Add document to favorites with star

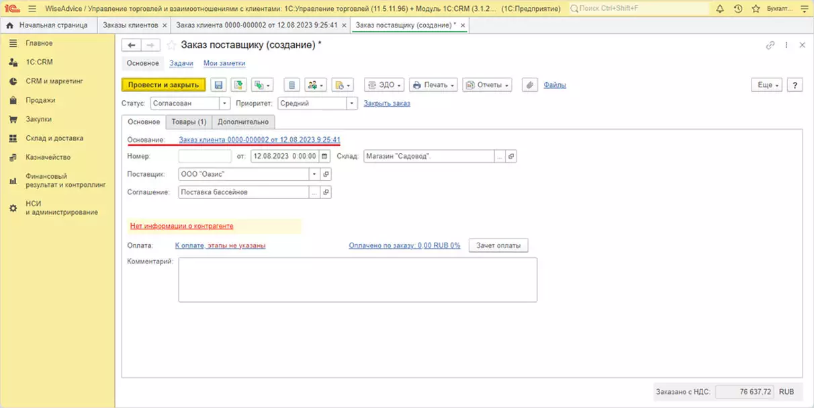(171, 45)
